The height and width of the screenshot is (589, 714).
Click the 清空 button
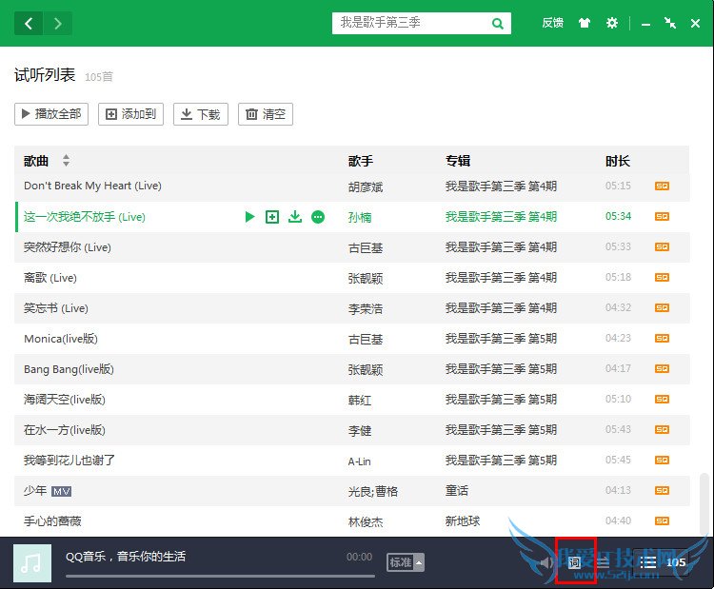coord(265,114)
